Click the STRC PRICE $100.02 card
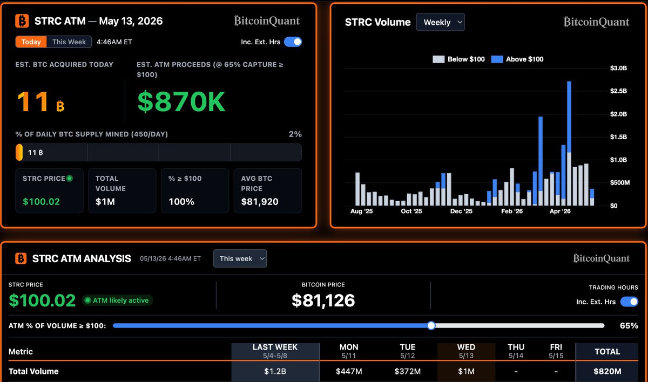This screenshot has height=382, width=648. point(49,190)
